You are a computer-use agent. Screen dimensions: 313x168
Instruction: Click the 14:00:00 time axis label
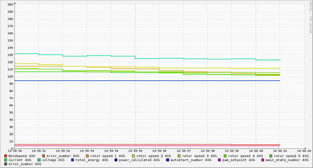click(x=255, y=151)
